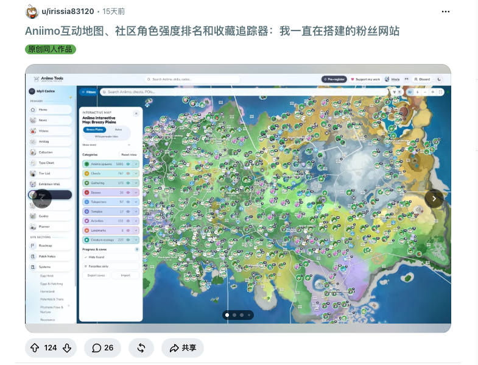Expand the Chests category chevron
Image resolution: width=478 pixels, height=365 pixels.
(136, 174)
